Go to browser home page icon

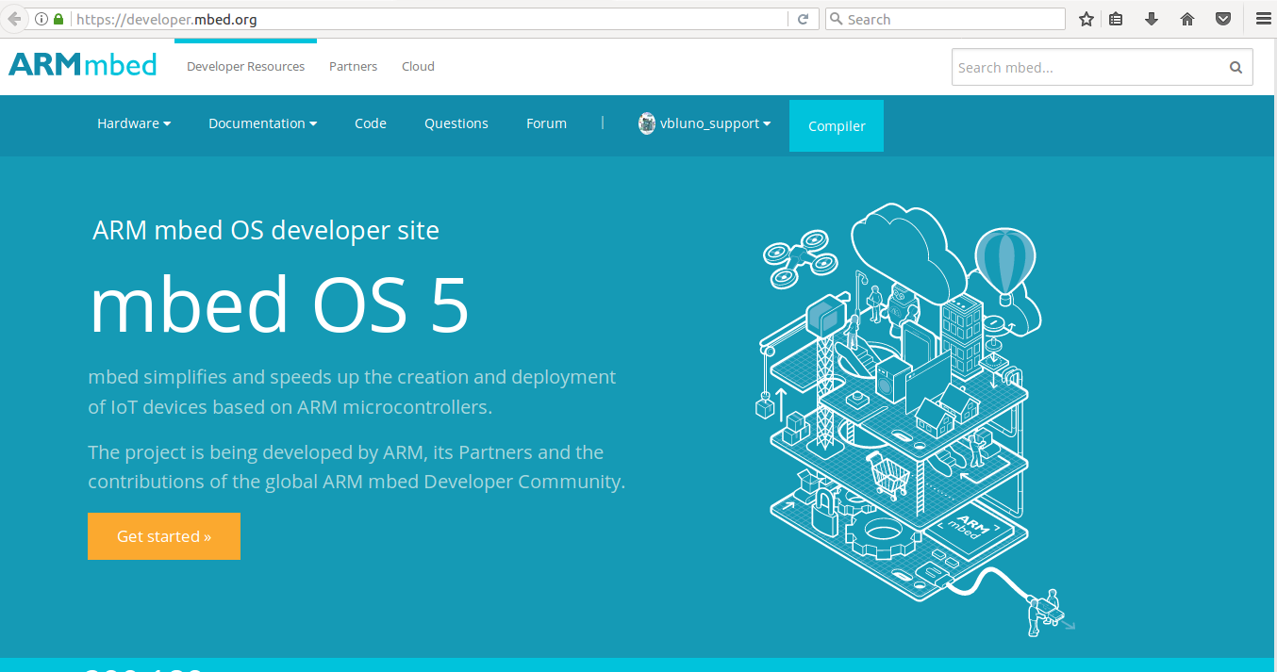(1187, 19)
